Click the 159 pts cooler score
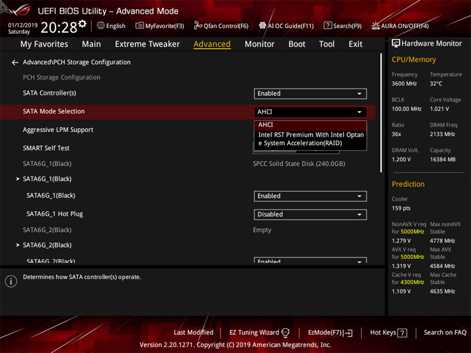Viewport: 471px width, 353px height. [401, 209]
